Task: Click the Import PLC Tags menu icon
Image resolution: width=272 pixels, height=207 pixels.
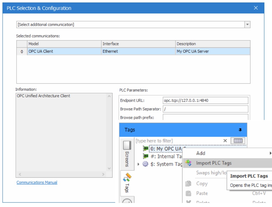Action: tap(188, 163)
